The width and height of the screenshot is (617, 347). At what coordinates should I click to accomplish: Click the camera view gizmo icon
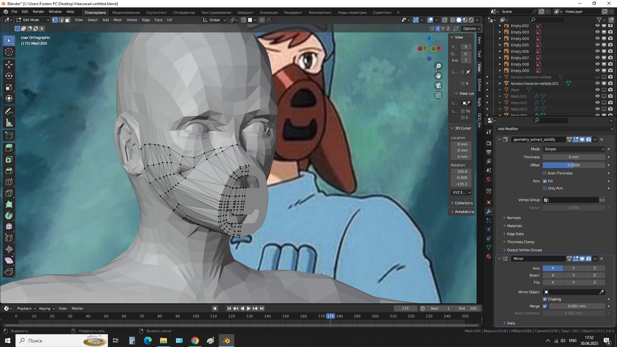tap(438, 85)
